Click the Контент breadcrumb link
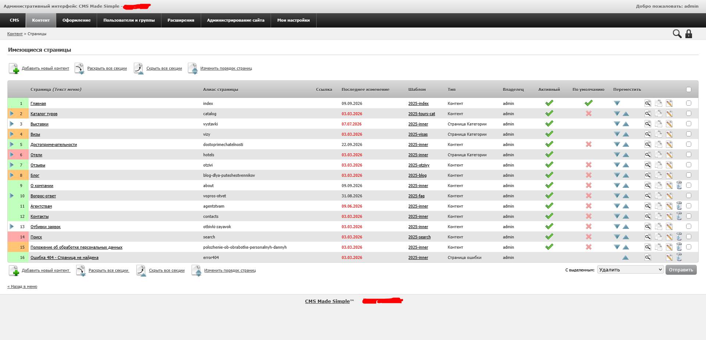Viewport: 706px width, 340px height. click(15, 34)
